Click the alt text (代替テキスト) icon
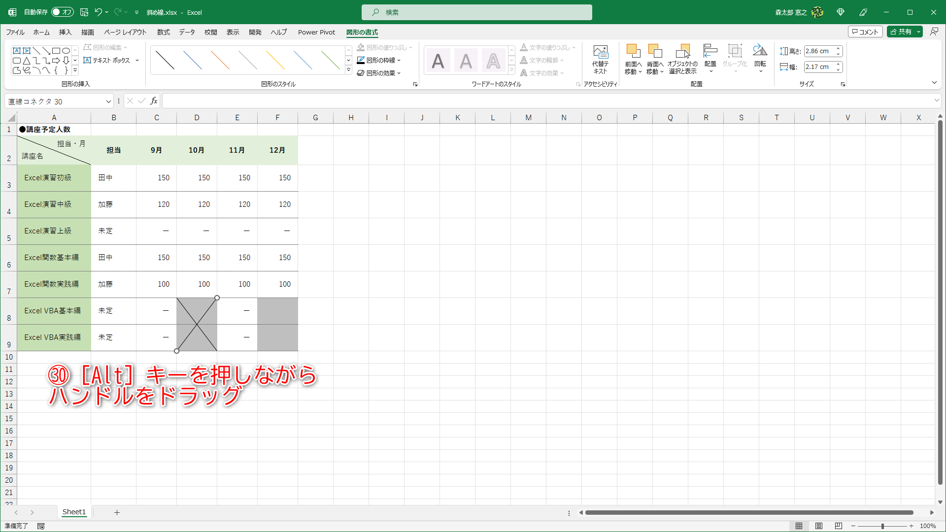 click(600, 52)
